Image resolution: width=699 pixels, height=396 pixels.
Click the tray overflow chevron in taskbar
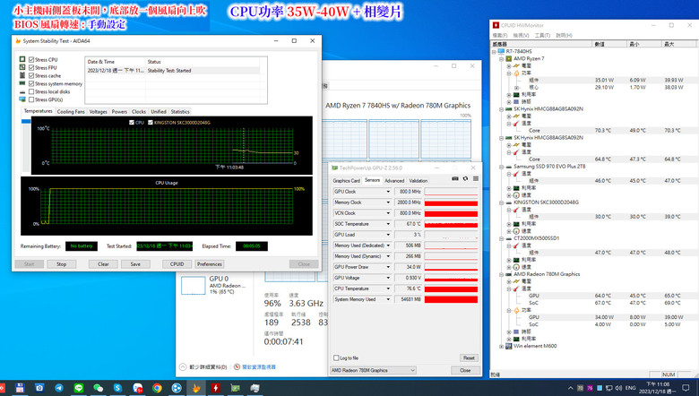[570, 388]
